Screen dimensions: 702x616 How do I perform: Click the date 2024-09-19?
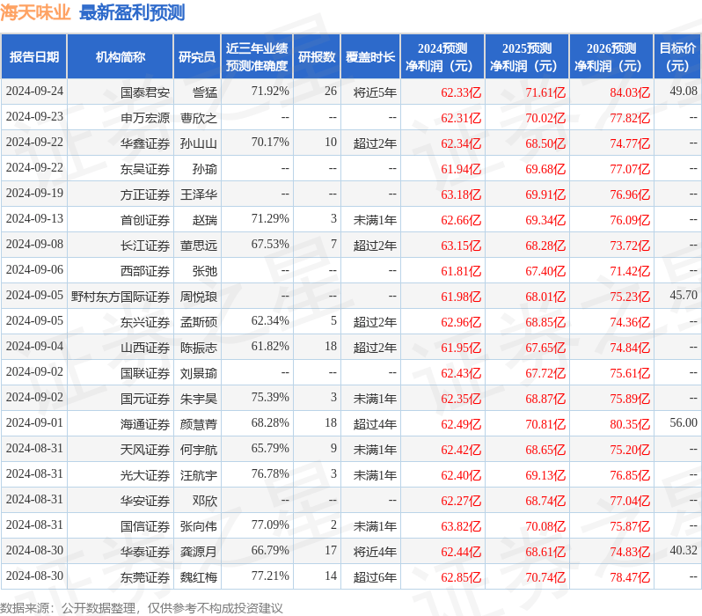[34, 193]
